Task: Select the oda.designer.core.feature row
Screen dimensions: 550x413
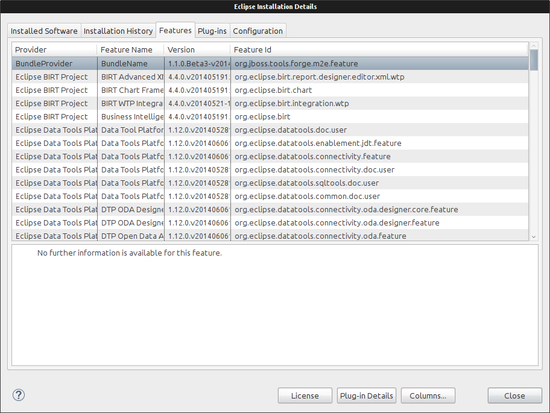Action: (x=270, y=210)
